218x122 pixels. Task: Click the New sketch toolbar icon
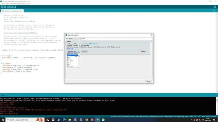[x=9, y=7]
